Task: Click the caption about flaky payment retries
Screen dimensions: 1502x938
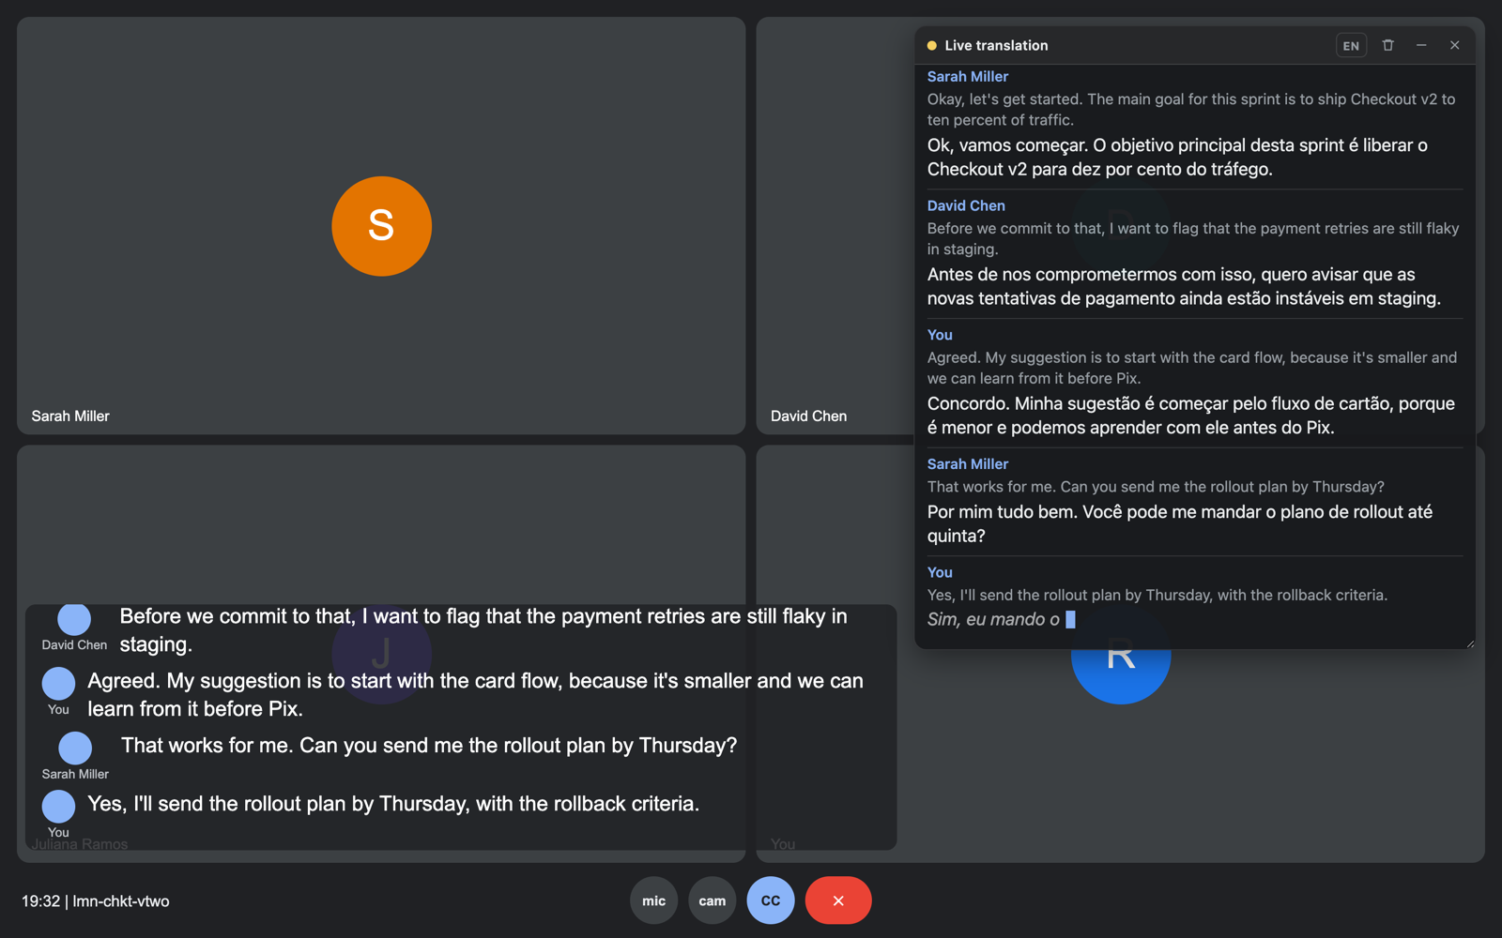Action: tap(483, 630)
